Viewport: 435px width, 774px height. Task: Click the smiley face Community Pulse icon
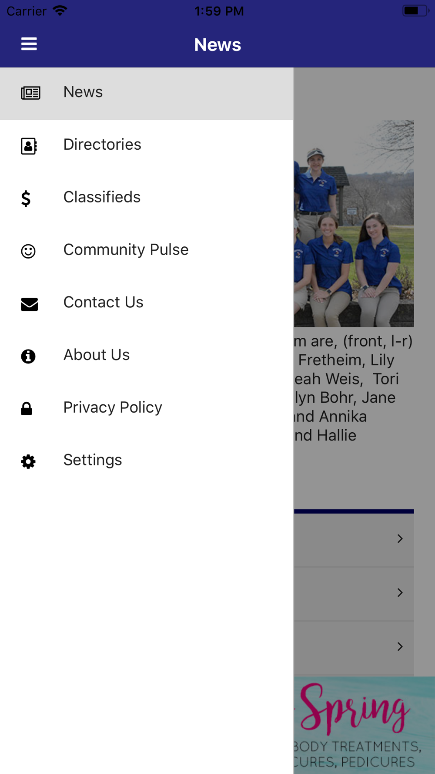pyautogui.click(x=28, y=251)
